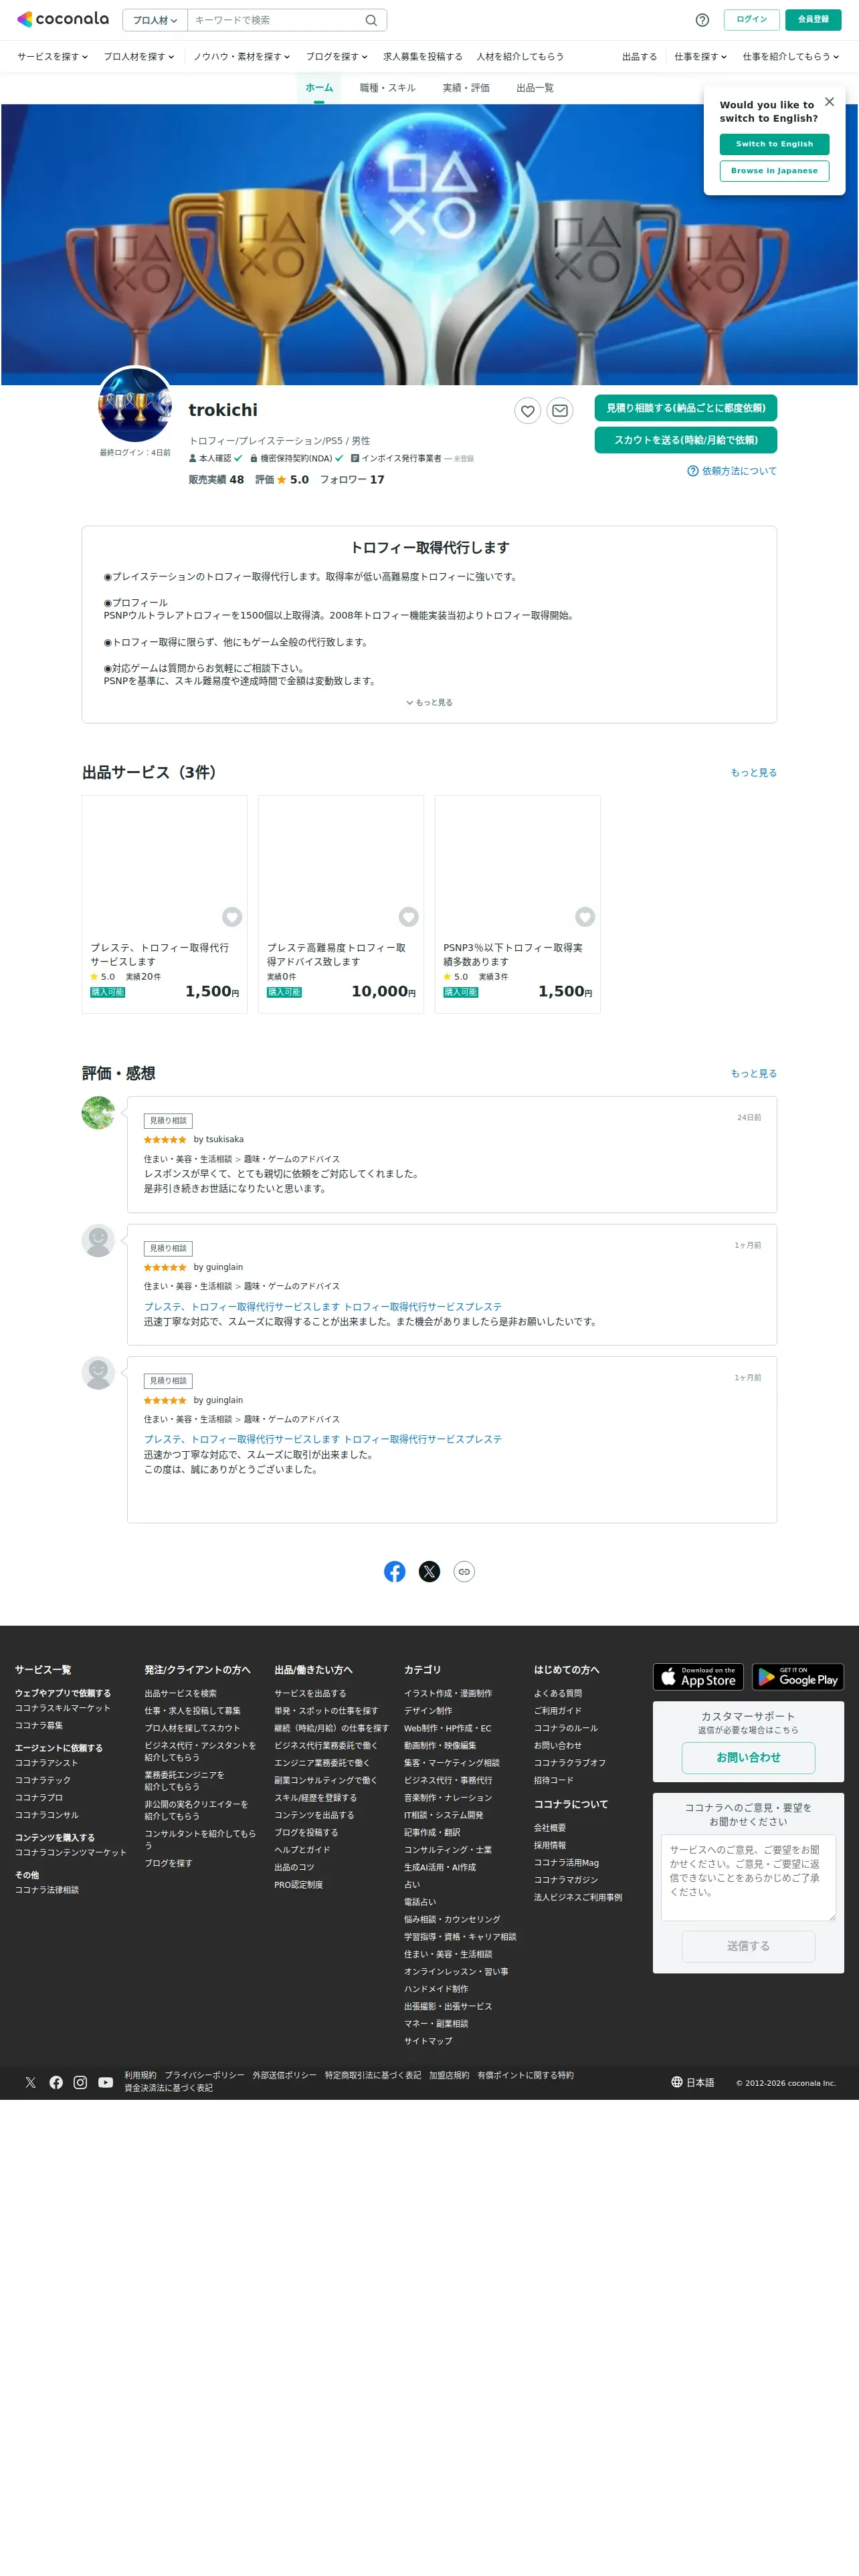The height and width of the screenshot is (2576, 859).
Task: Click 出品する in the navigation
Action: pyautogui.click(x=640, y=57)
